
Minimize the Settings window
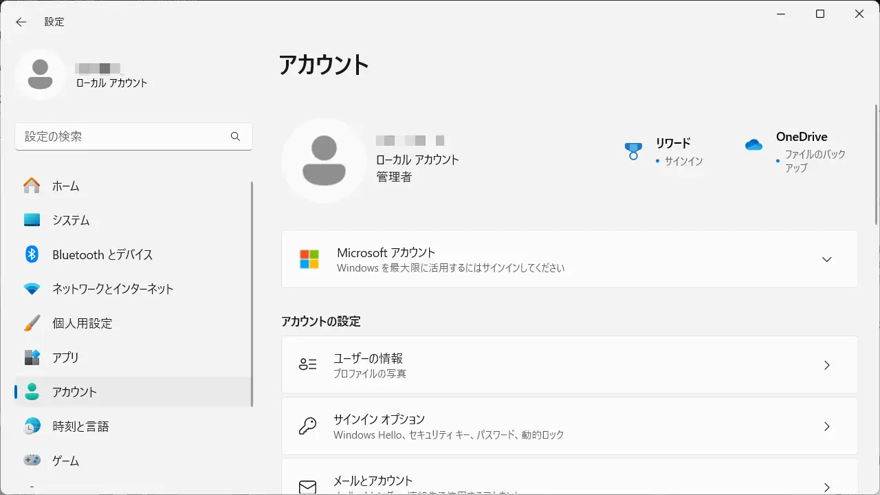click(782, 14)
